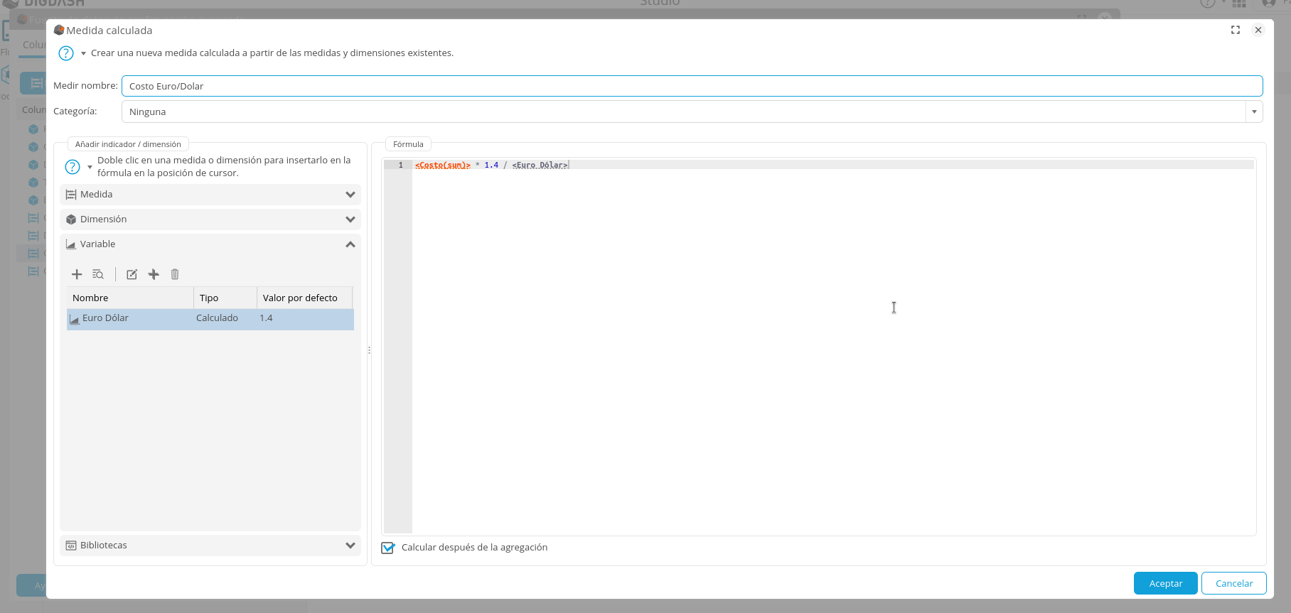Click the bold plus icon in Variable toolbar
Viewport: 1291px width, 613px height.
click(154, 274)
